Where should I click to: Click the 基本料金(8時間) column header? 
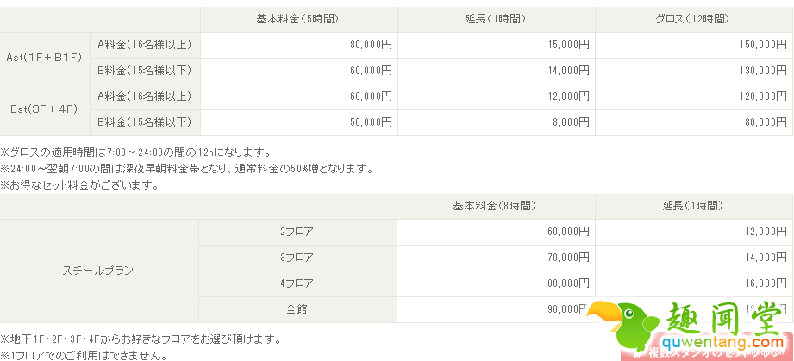coord(496,207)
